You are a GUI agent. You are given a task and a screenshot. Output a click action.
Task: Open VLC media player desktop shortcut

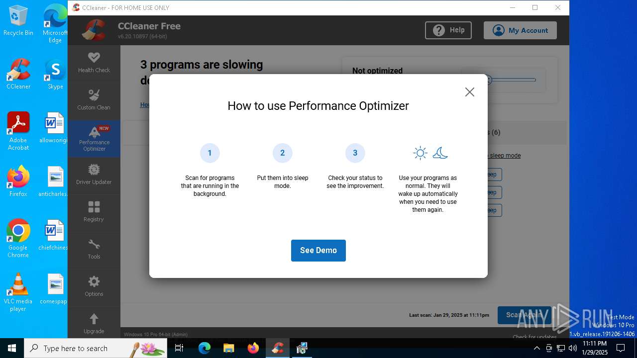(x=18, y=292)
